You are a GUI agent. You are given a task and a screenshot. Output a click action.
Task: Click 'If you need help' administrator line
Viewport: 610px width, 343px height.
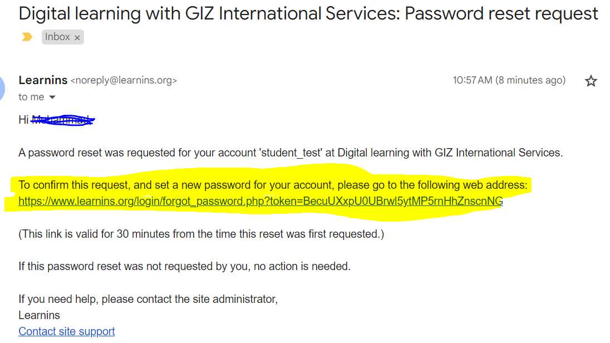(x=148, y=299)
